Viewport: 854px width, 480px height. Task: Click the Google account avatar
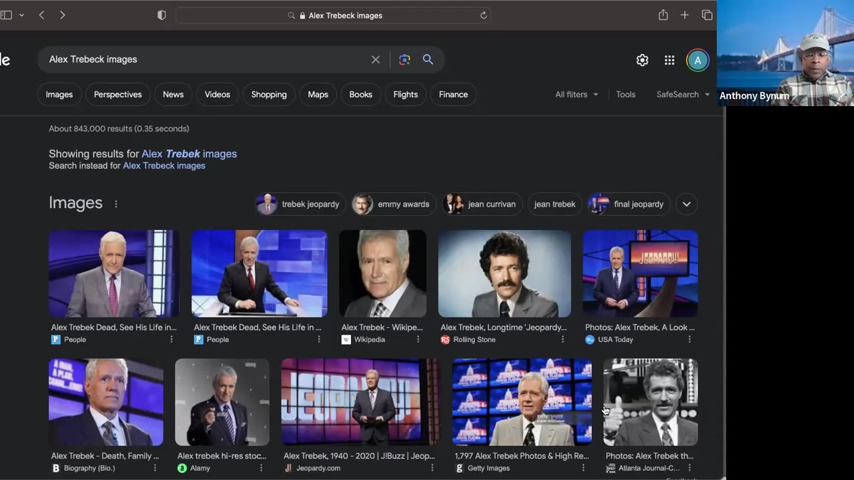coord(697,60)
